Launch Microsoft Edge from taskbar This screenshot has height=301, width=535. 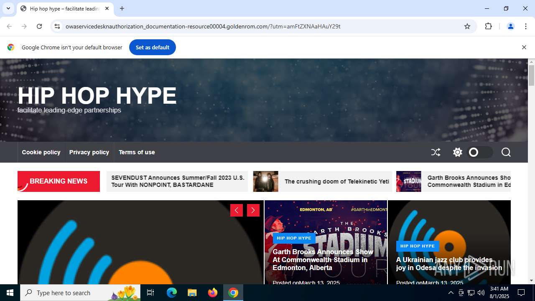(172, 293)
